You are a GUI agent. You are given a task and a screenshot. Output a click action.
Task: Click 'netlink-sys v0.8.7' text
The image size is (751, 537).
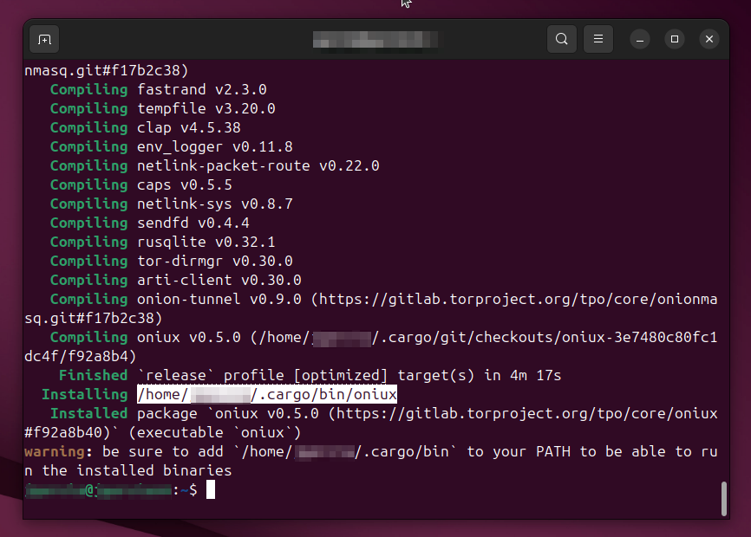(214, 204)
